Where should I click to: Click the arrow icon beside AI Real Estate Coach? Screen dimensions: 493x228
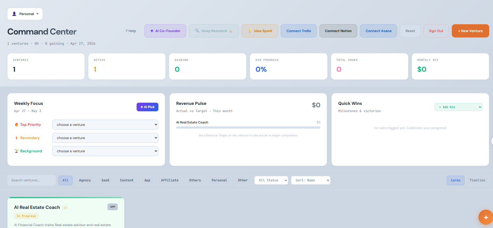click(x=65, y=208)
